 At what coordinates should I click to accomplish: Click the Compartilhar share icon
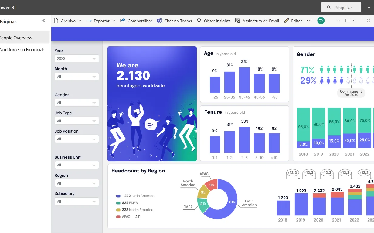123,21
